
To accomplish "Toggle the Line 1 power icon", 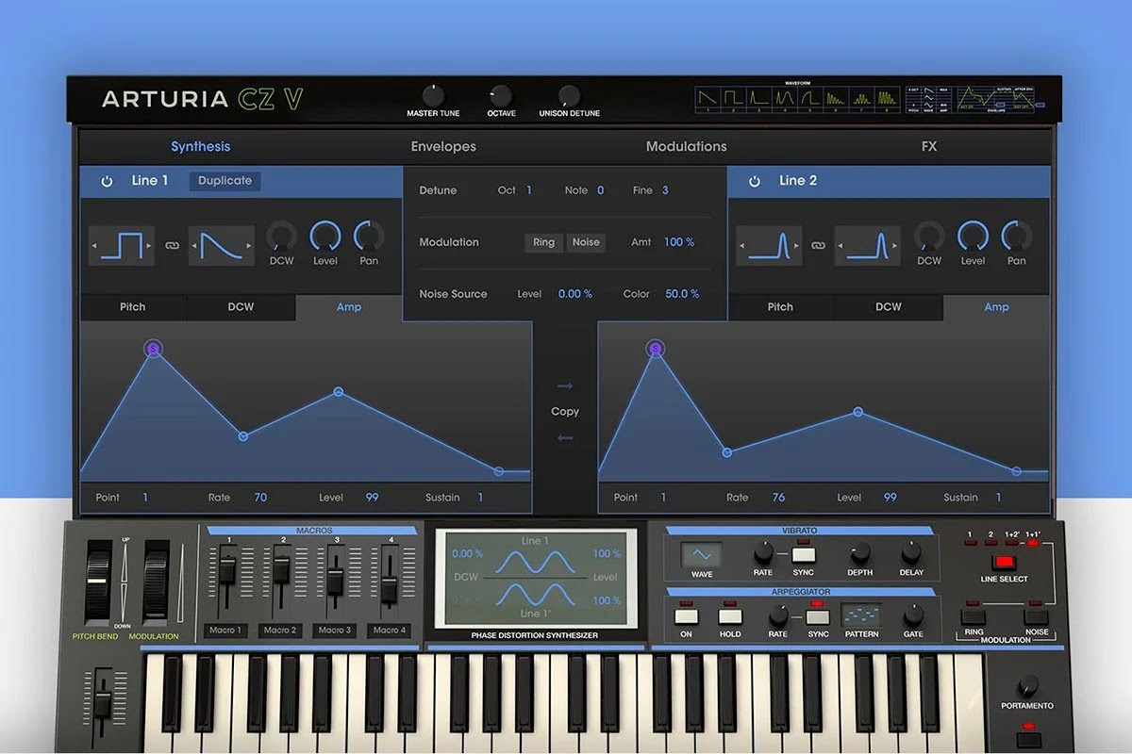I will pyautogui.click(x=107, y=181).
